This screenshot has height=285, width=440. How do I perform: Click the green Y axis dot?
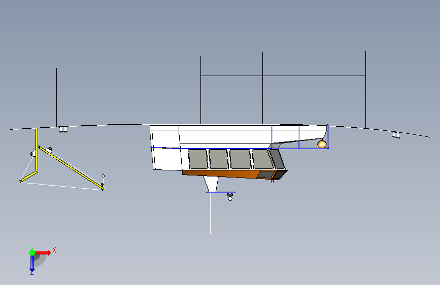point(32,253)
